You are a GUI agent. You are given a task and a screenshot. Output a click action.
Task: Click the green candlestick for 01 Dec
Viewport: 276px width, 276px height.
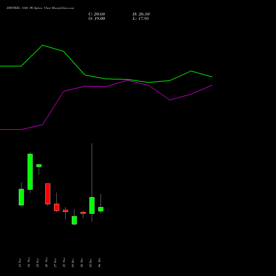click(x=75, y=220)
